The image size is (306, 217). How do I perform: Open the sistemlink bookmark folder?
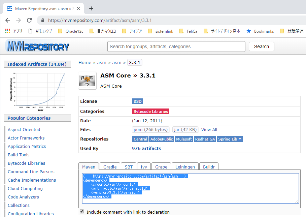[161, 31]
